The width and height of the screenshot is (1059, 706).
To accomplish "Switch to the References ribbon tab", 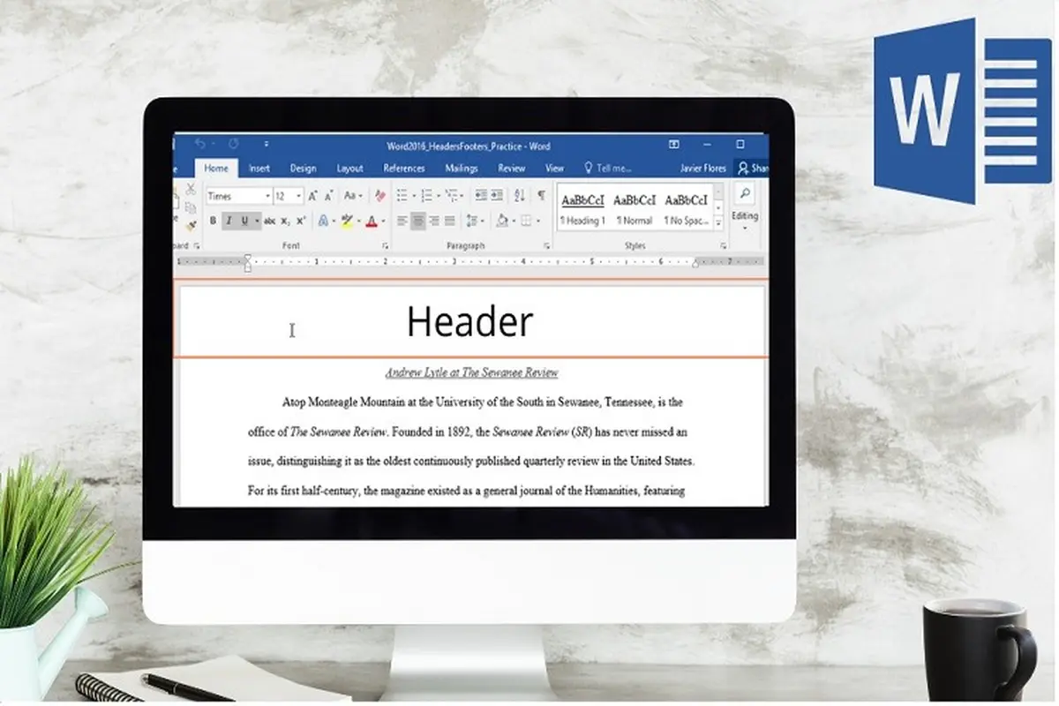I will [x=403, y=168].
